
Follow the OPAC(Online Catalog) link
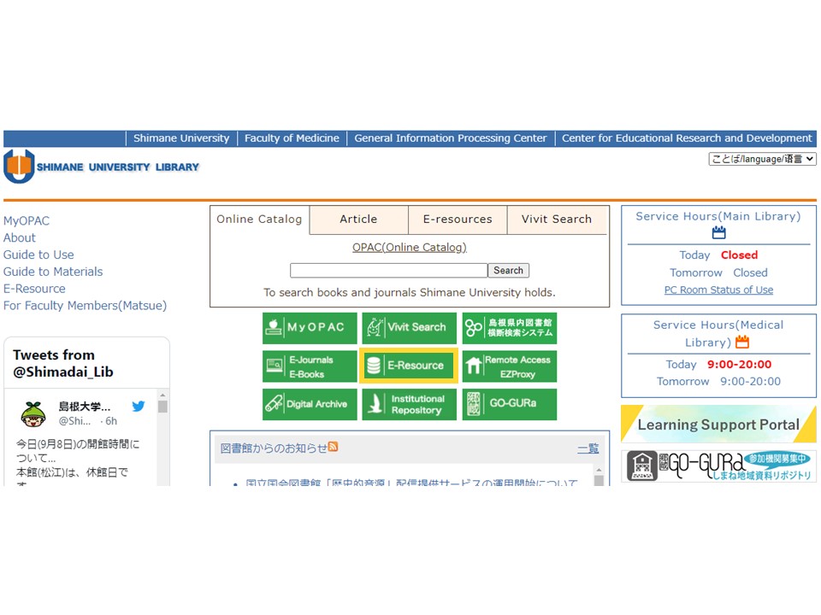[x=410, y=247]
